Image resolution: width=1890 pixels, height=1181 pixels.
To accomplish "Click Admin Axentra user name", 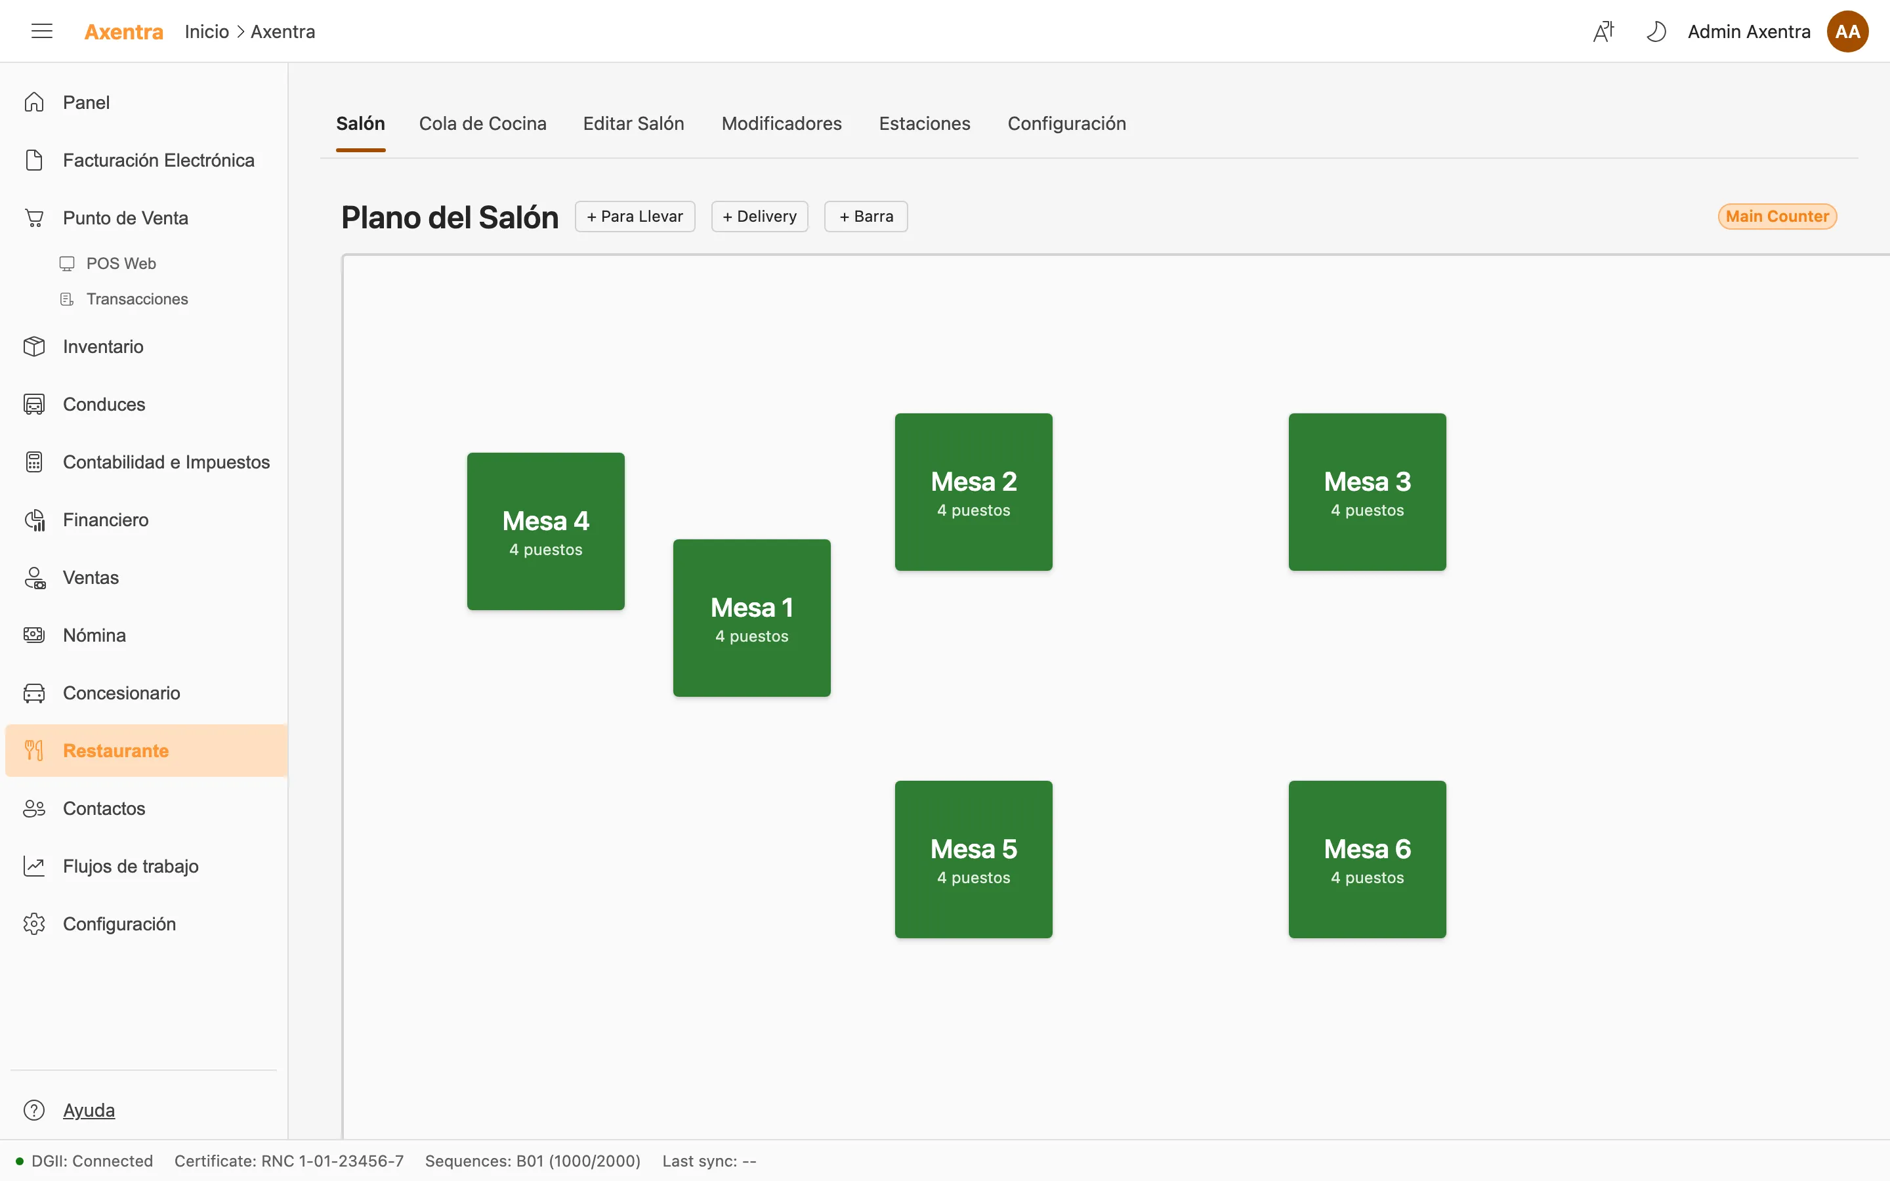I will click(1749, 31).
